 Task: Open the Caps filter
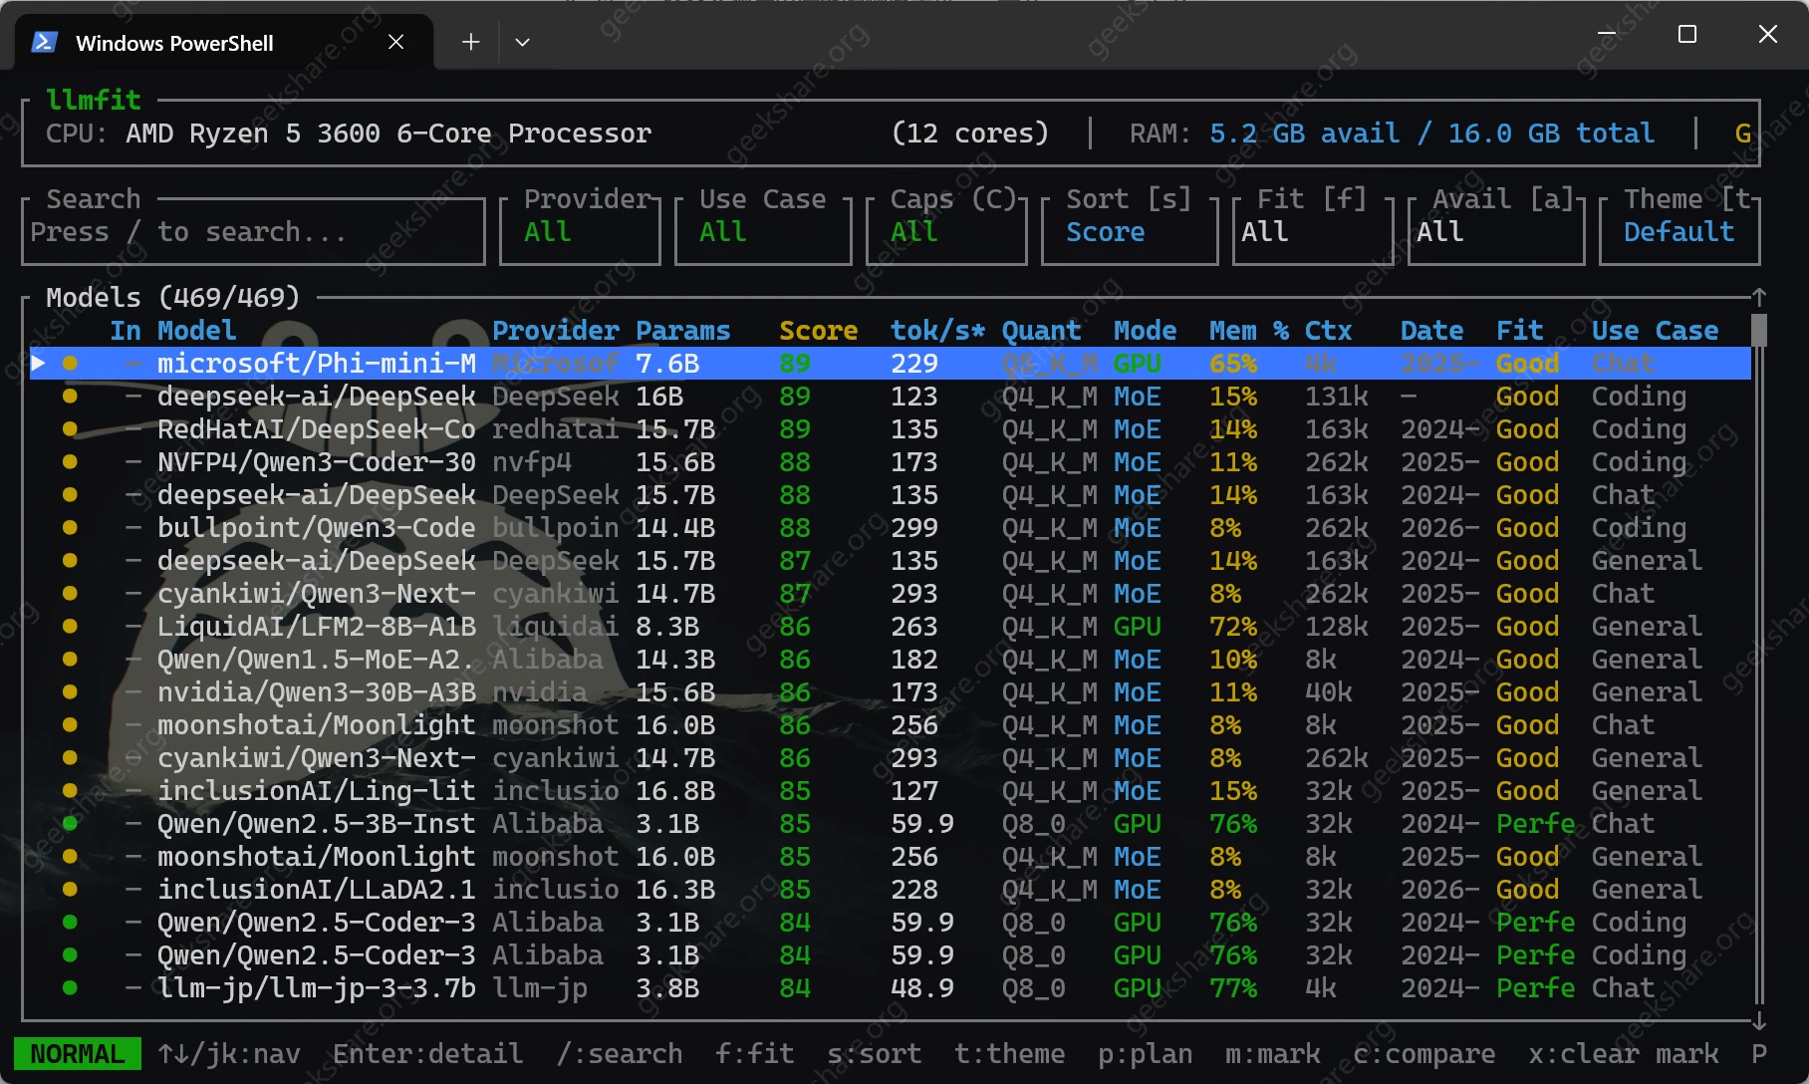[946, 231]
